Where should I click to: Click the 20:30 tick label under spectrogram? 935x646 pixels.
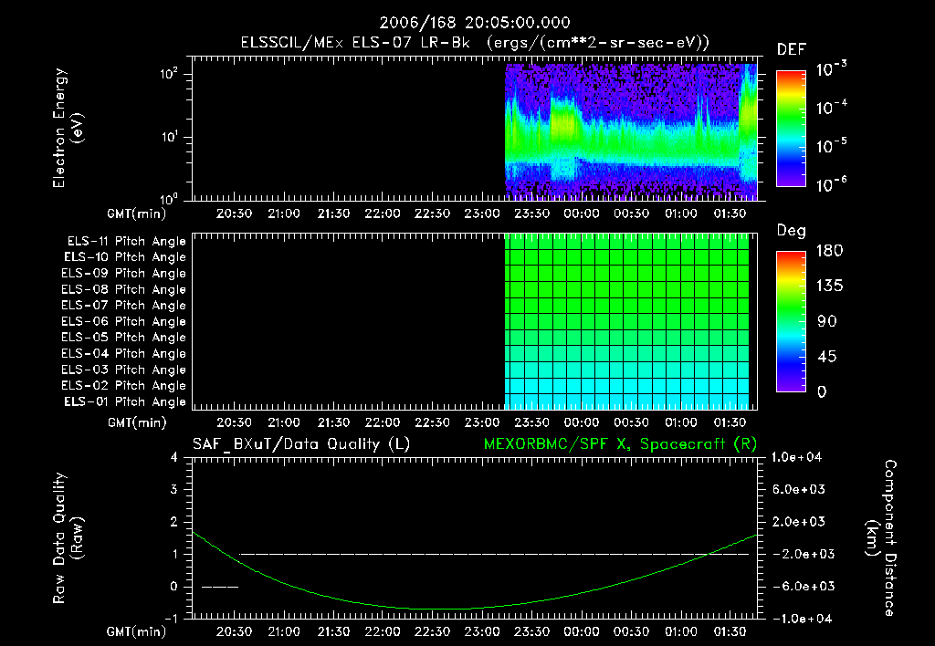pos(234,214)
